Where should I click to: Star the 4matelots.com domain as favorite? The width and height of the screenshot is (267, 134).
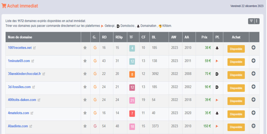pos(85,113)
